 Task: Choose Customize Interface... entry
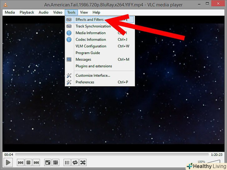[99, 75]
